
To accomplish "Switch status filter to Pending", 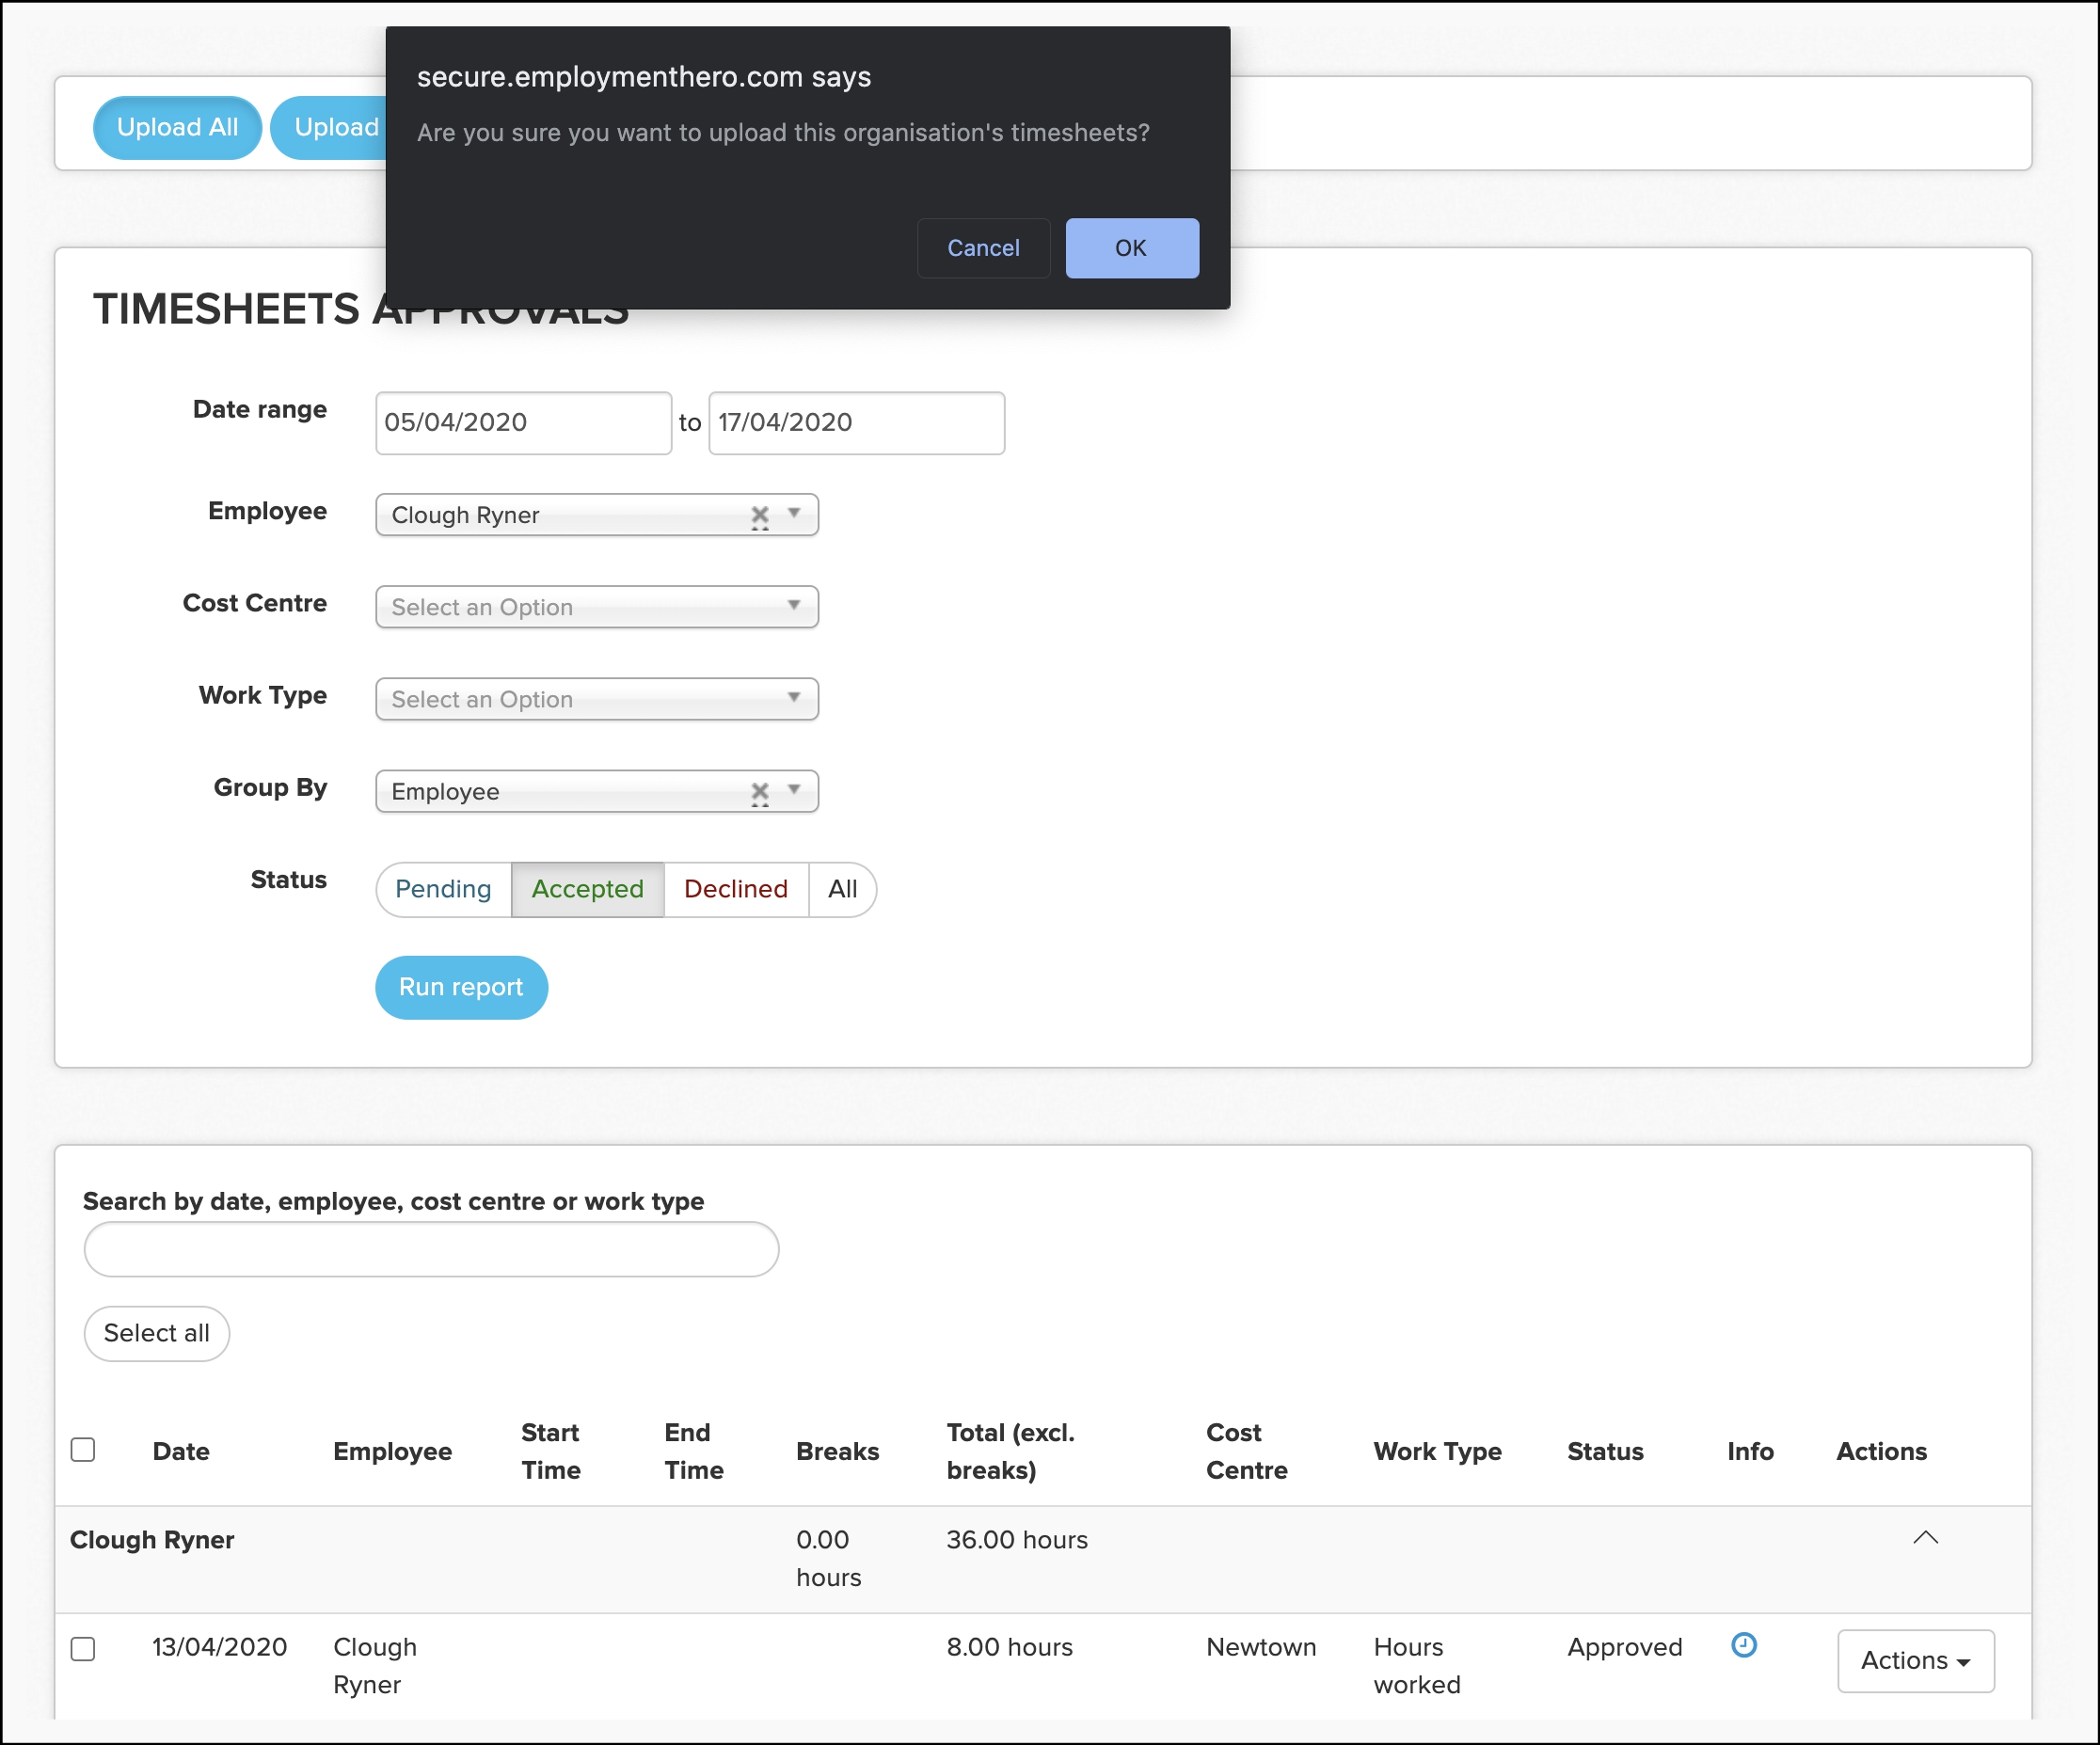I will (443, 889).
